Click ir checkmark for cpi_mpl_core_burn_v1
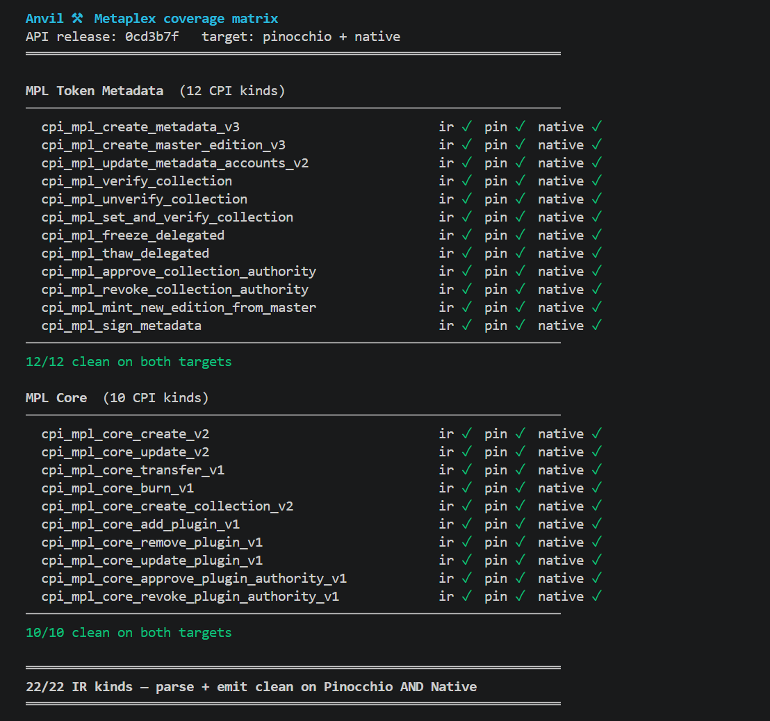The width and height of the screenshot is (770, 721). click(466, 488)
